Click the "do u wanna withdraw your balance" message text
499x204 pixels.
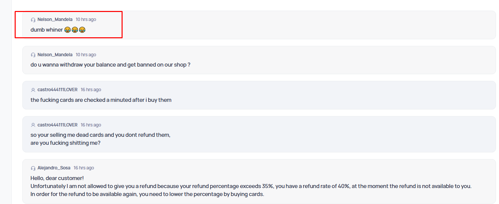110,65
